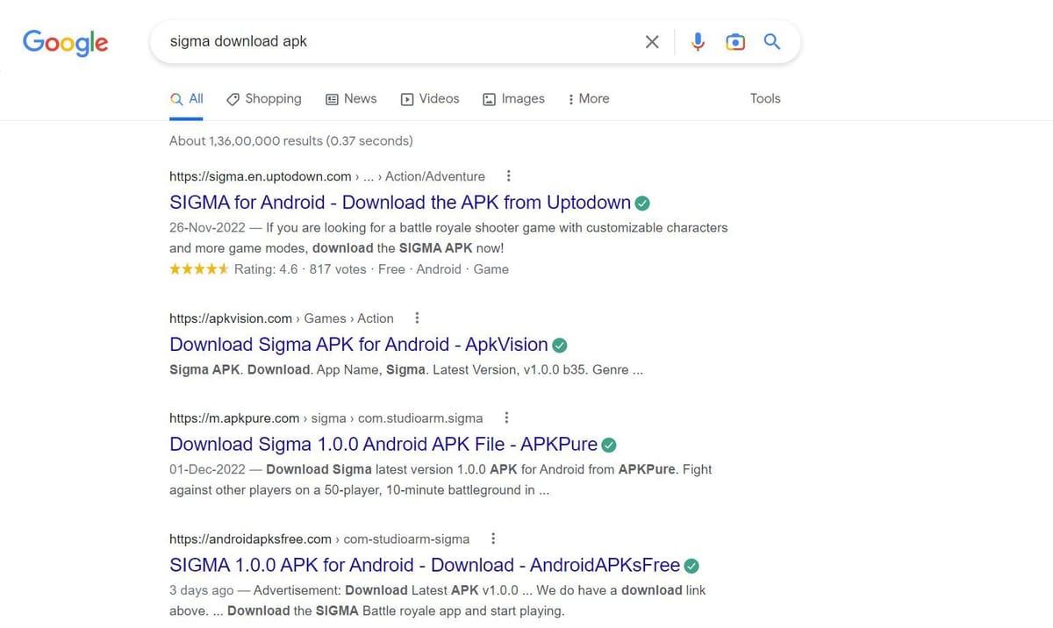Open the Tools options
The image size is (1053, 628).
765,99
